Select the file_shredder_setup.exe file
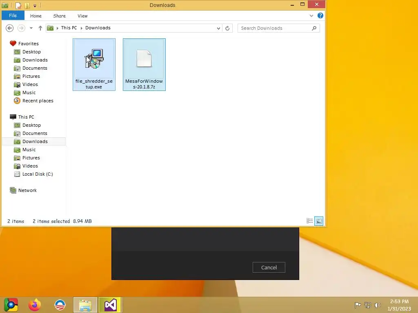The width and height of the screenshot is (418, 313). click(94, 64)
